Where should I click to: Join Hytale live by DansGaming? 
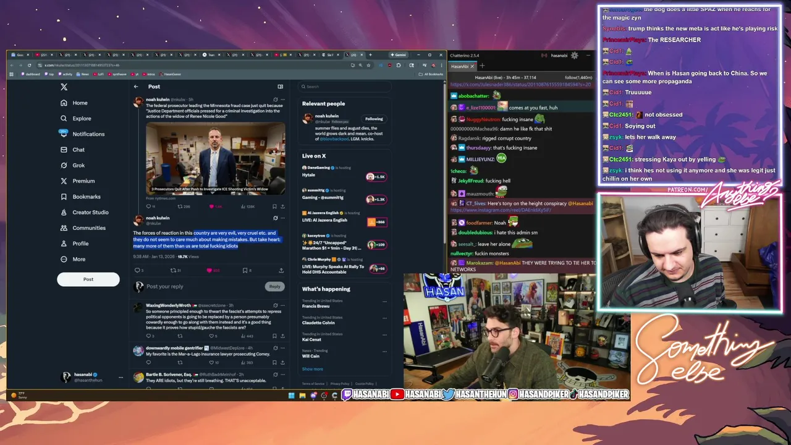[376, 177]
